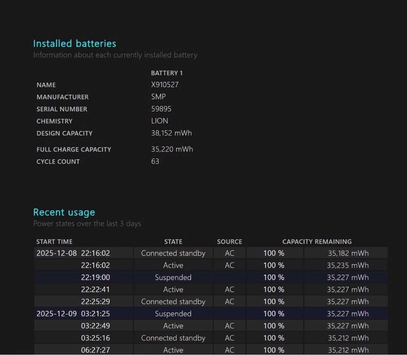This screenshot has height=356, width=407.
Task: Click the Recent usage heading
Action: tap(64, 212)
